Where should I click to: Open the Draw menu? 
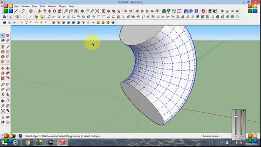point(34,6)
